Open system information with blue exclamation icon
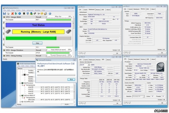This screenshot has height=113, width=169. click(20, 13)
